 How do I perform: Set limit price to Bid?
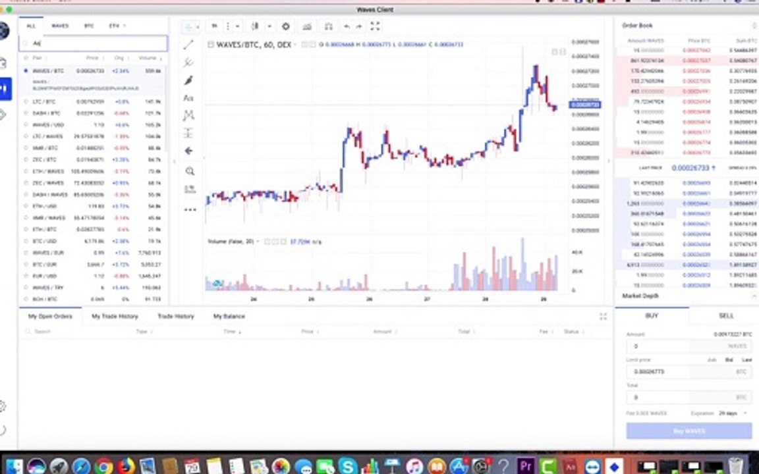(729, 360)
